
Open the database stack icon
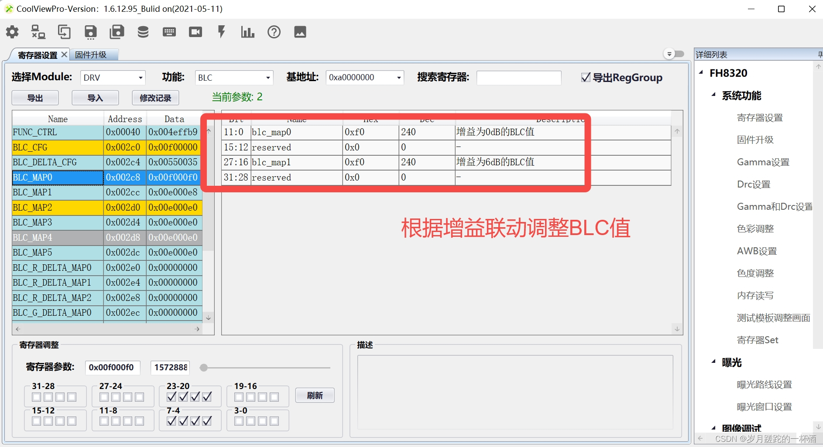coord(143,32)
